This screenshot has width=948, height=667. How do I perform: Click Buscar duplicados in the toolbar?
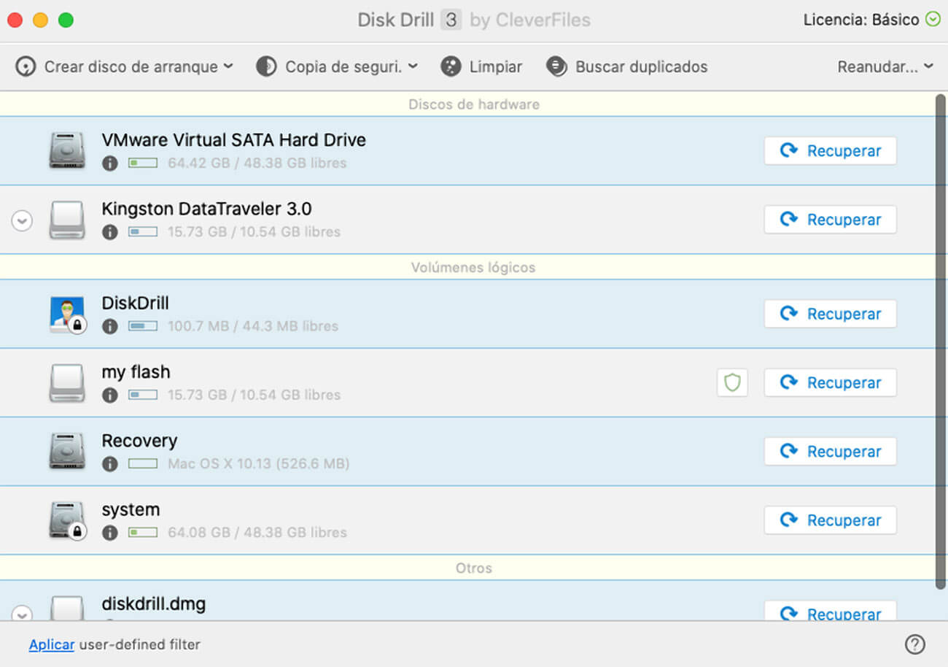click(626, 66)
